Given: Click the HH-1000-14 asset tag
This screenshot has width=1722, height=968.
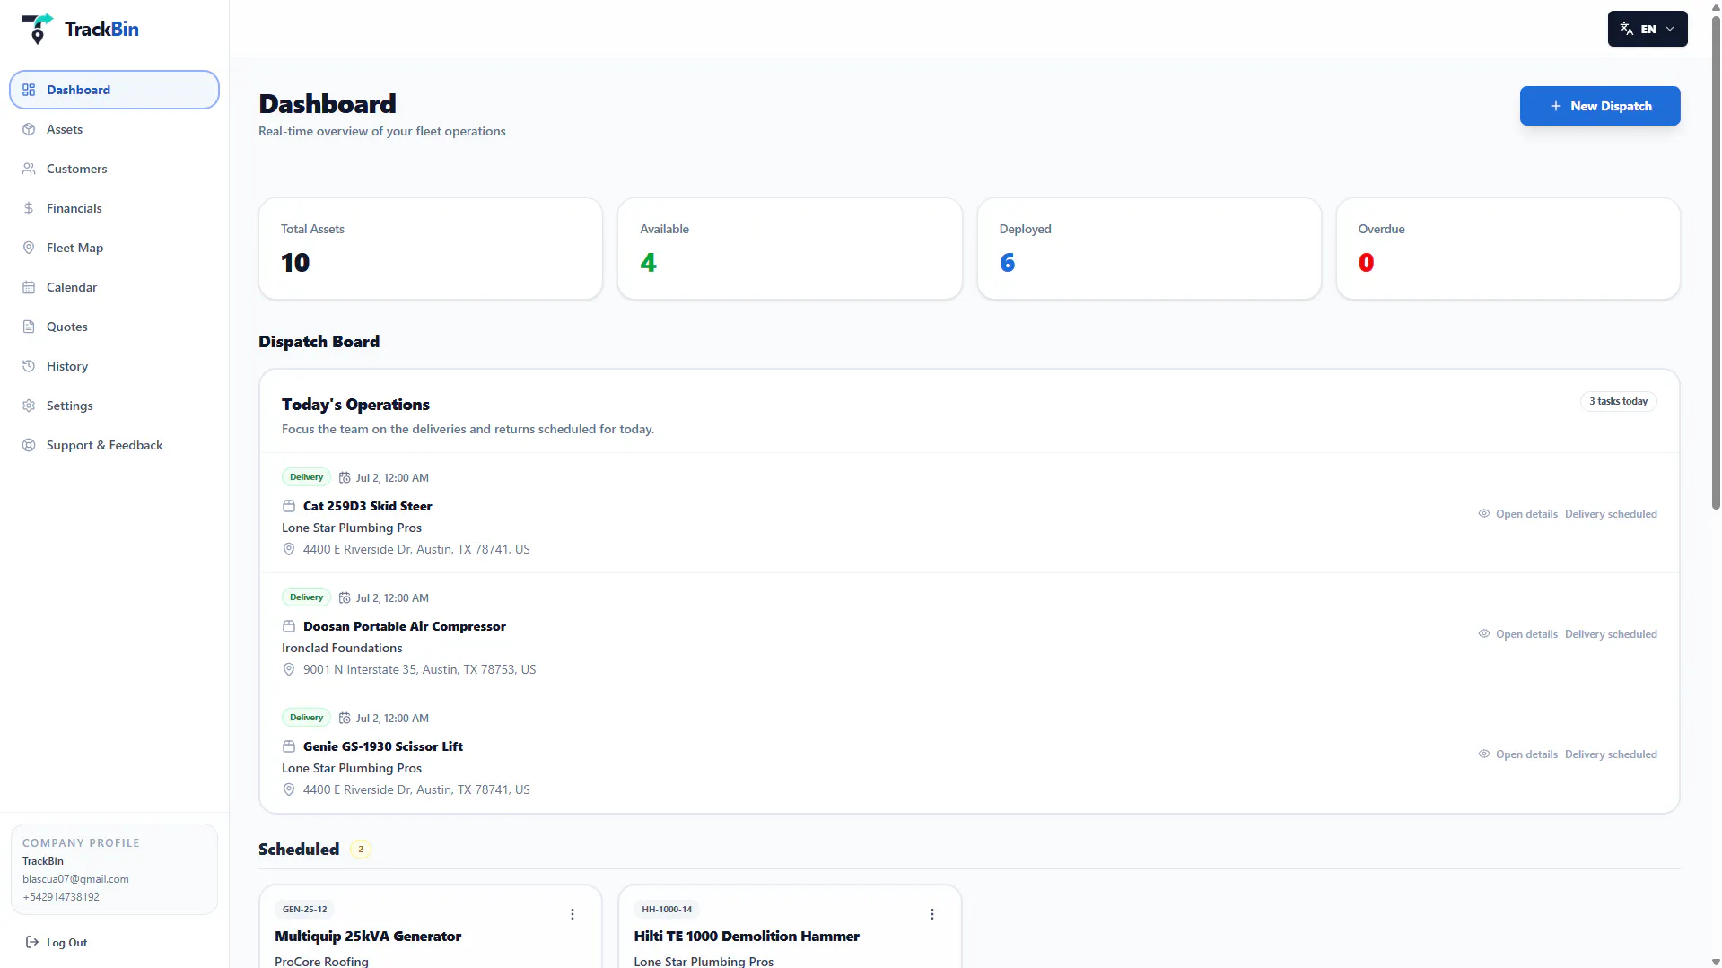Looking at the screenshot, I should click(667, 909).
